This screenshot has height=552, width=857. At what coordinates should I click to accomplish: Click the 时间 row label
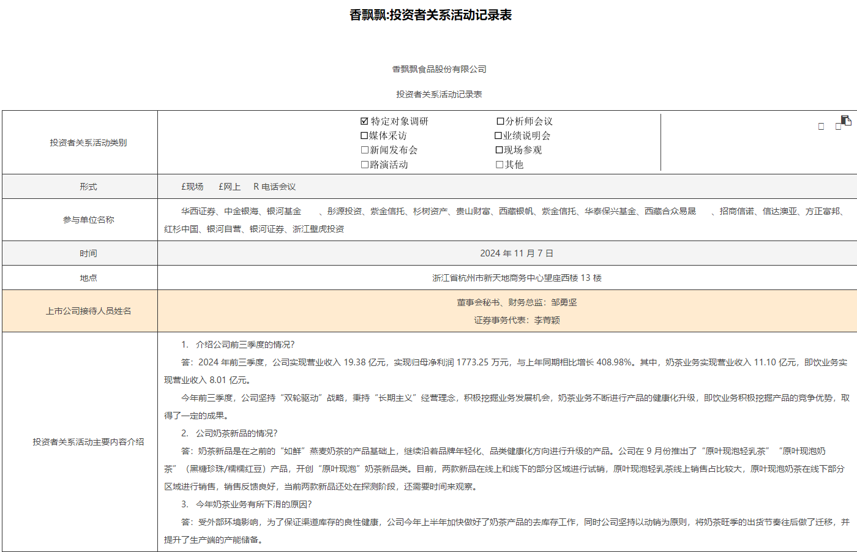coord(88,253)
